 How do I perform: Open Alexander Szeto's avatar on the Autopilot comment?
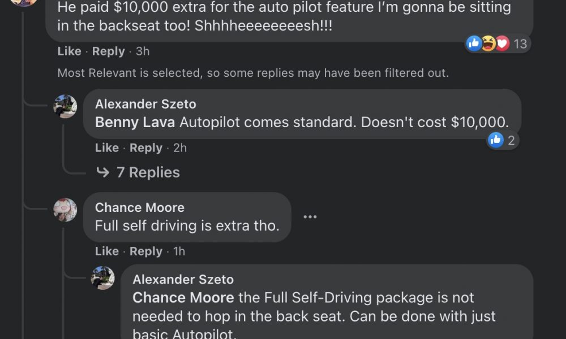point(65,106)
